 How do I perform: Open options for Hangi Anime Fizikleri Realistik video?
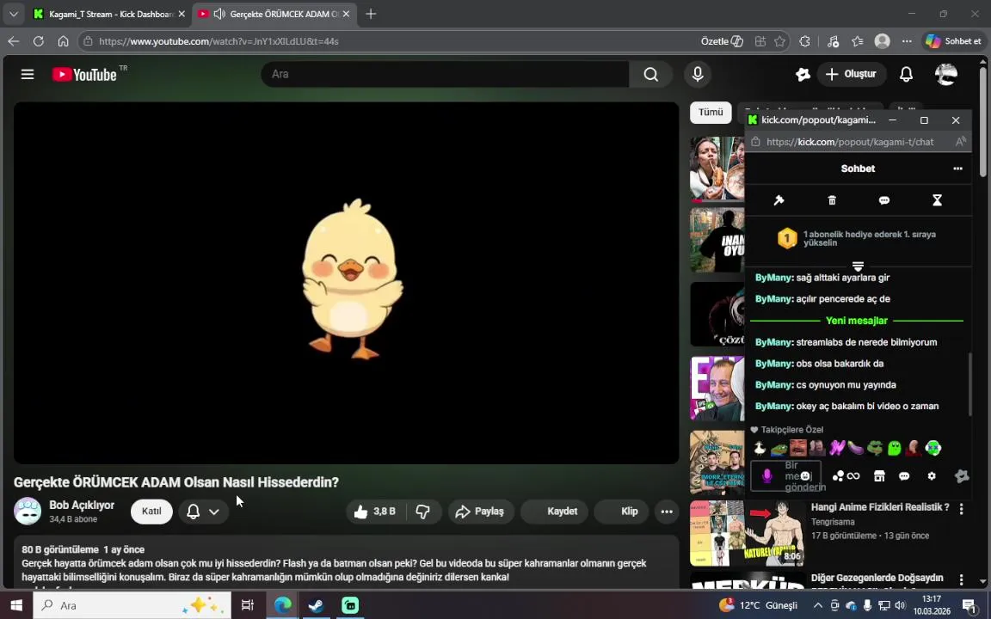point(961,508)
